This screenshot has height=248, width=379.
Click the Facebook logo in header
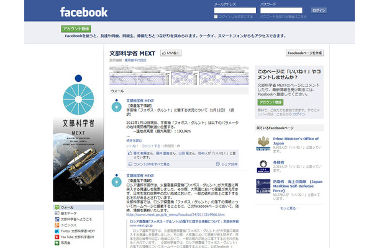(x=84, y=12)
